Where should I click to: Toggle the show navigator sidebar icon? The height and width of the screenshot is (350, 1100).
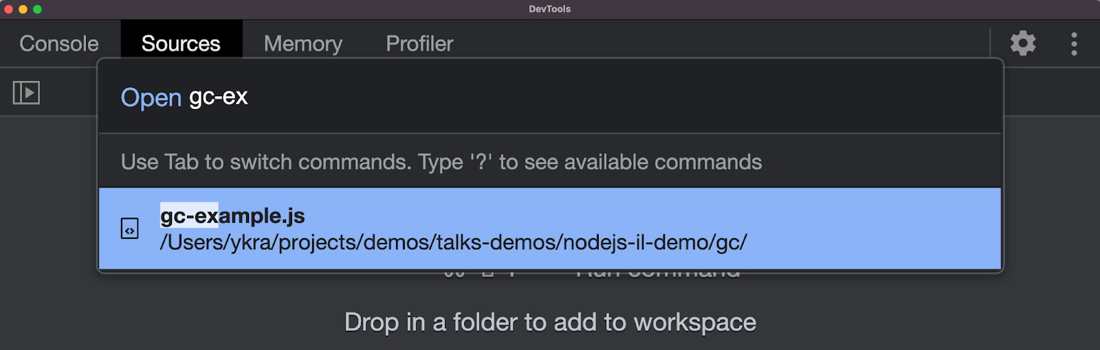coord(26,93)
